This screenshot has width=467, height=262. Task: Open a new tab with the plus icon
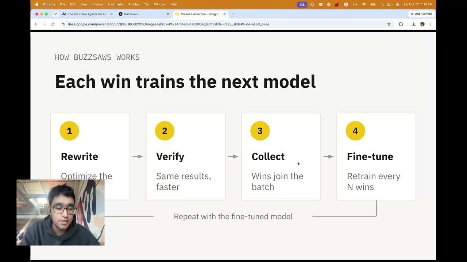coord(233,14)
